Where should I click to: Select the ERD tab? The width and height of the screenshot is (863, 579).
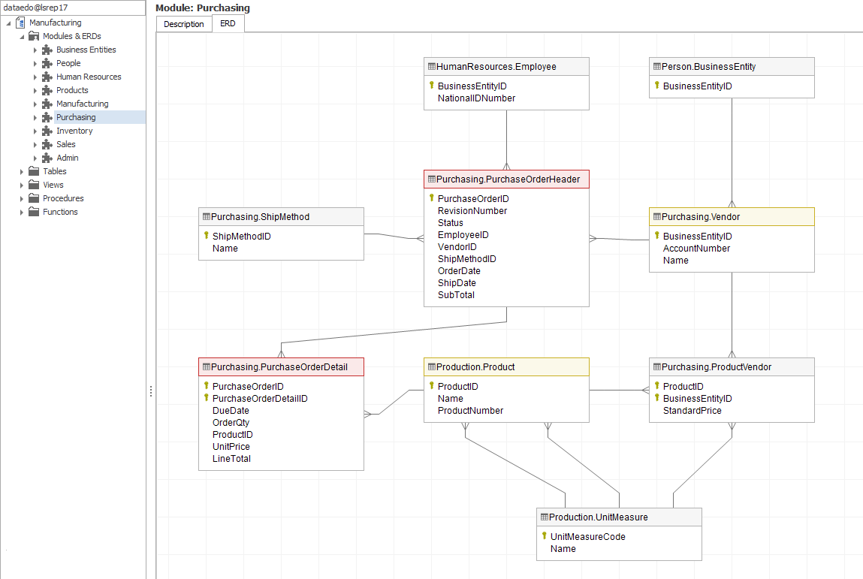pos(228,24)
